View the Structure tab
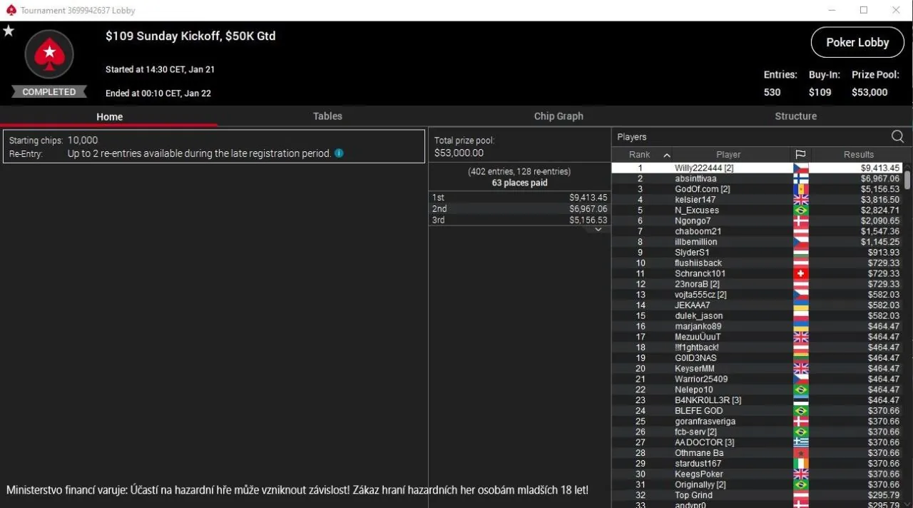The height and width of the screenshot is (508, 913). [x=795, y=116]
